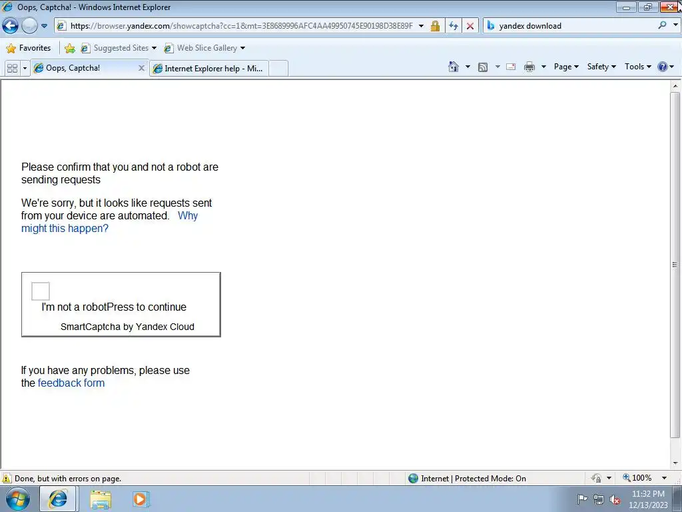Open the Favorites star button
This screenshot has height=512, width=682.
(x=29, y=48)
